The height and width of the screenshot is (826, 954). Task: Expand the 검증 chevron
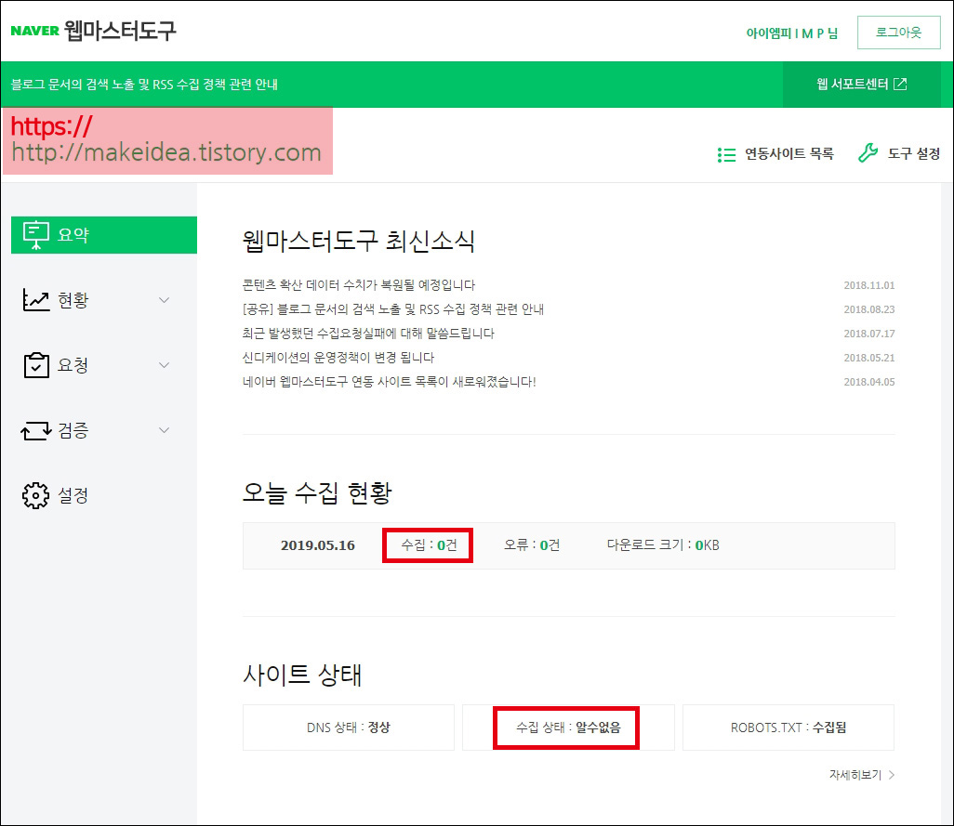(164, 430)
